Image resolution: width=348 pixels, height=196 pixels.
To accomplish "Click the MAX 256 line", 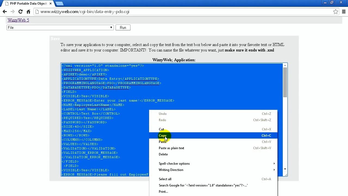I will pos(77,131).
